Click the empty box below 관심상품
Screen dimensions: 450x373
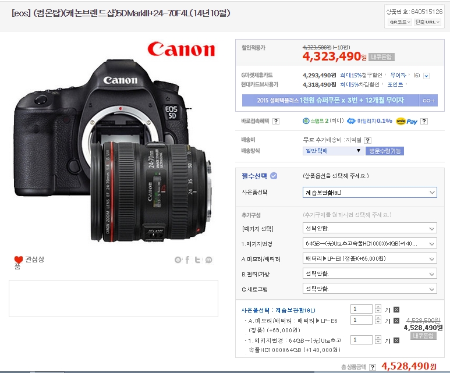[114, 299]
